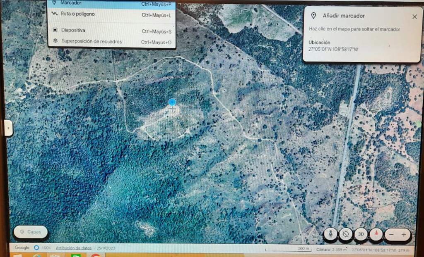Screen dimensions: 424x257
Task: Close the Añadir marcador panel
Action: coord(414,17)
